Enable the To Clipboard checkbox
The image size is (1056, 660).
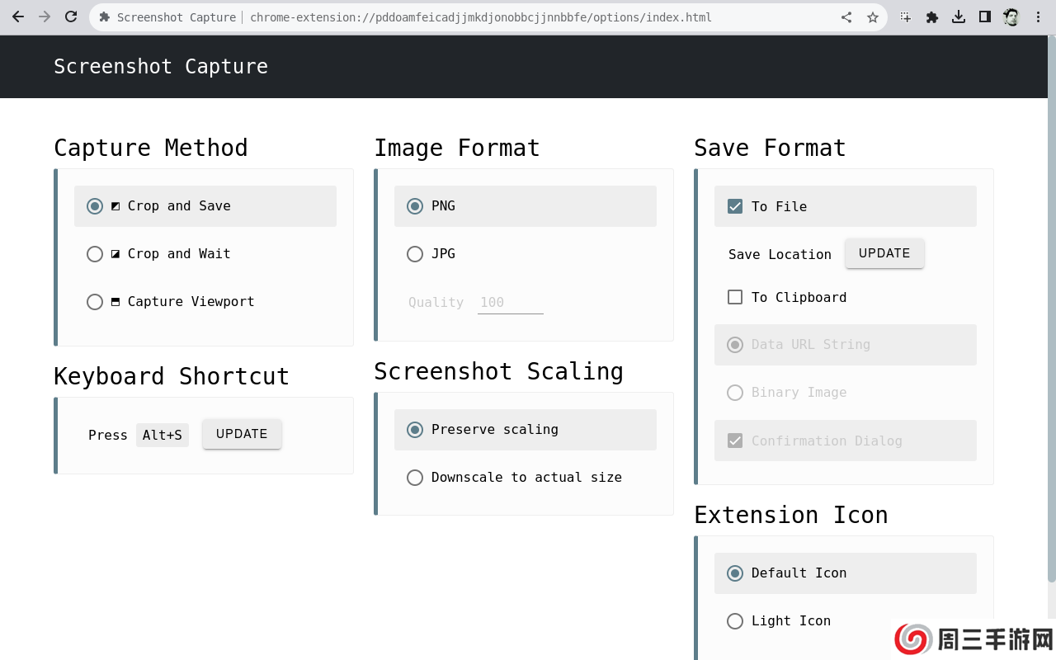click(735, 297)
